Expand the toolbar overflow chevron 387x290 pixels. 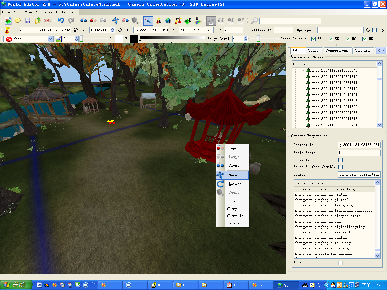click(x=384, y=30)
